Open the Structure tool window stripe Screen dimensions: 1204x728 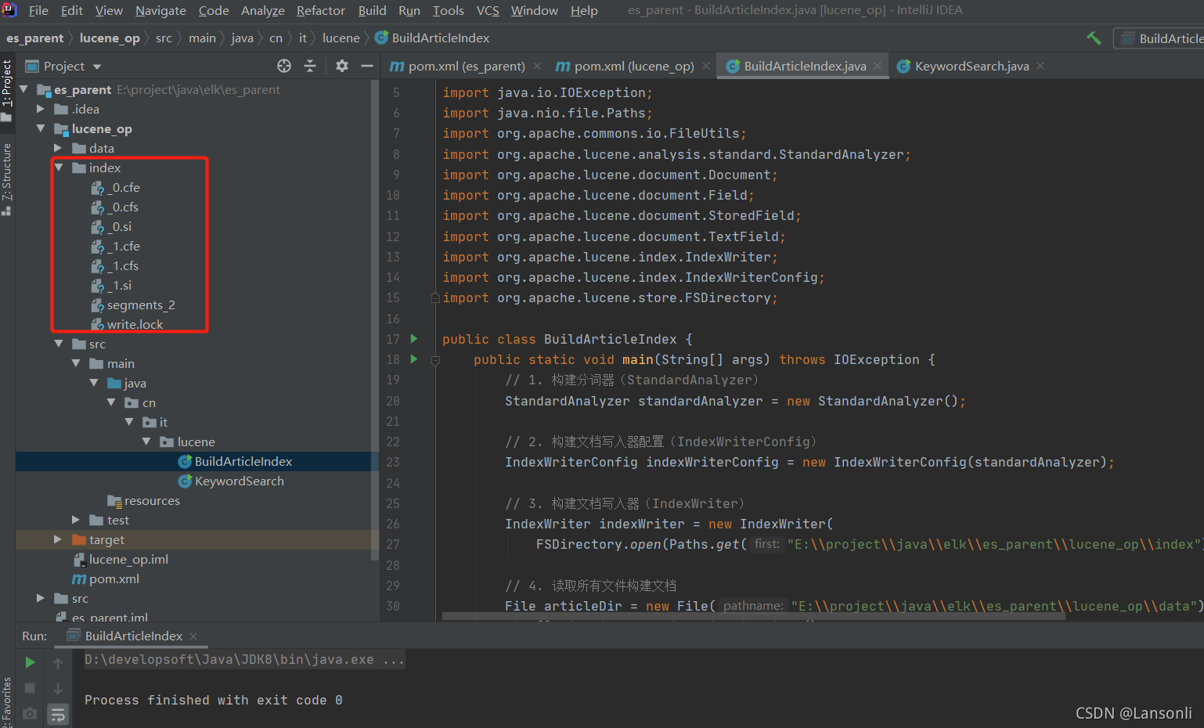click(x=7, y=178)
